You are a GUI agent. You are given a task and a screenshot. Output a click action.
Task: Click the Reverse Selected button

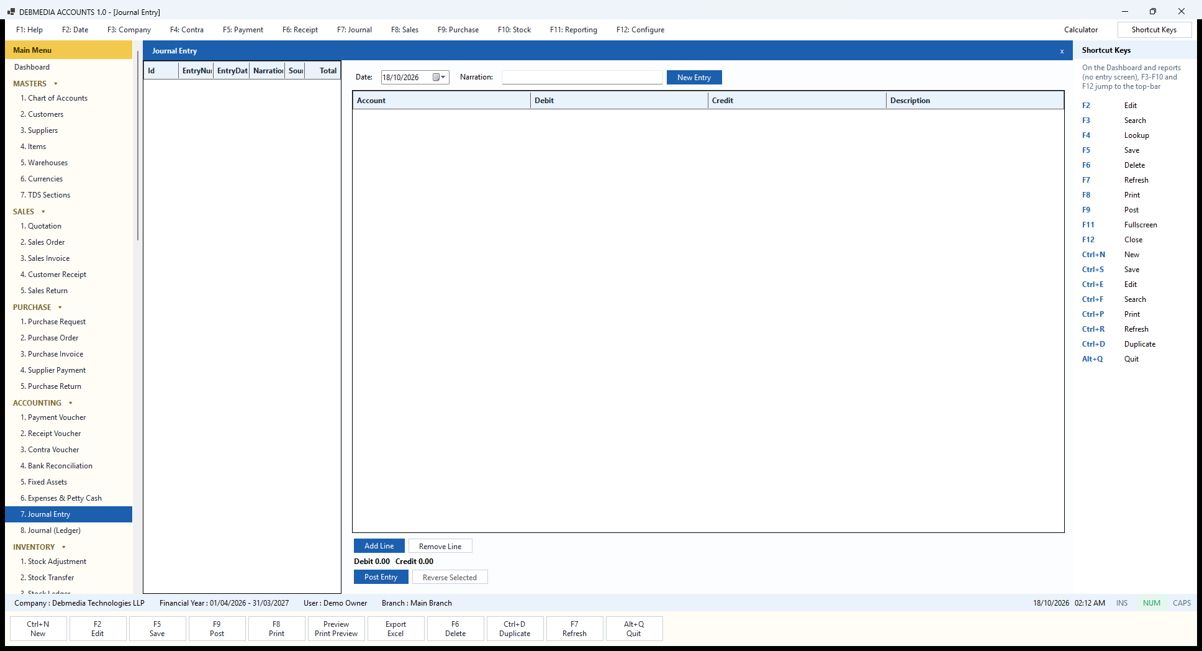(x=450, y=577)
